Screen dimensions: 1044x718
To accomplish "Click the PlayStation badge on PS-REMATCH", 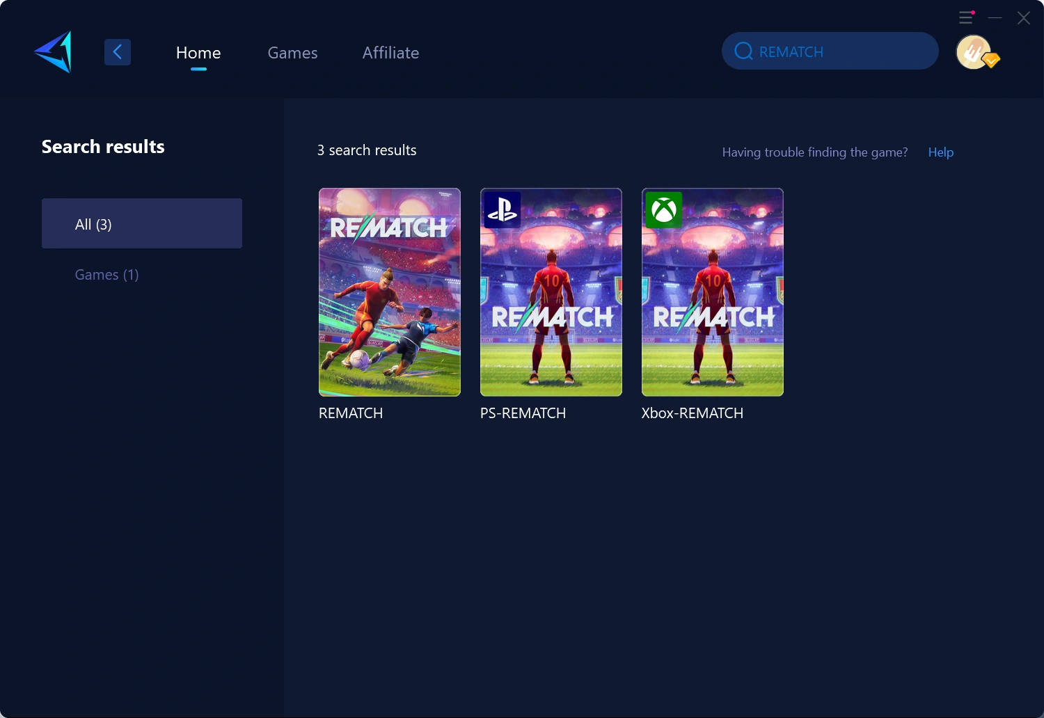I will pyautogui.click(x=502, y=209).
